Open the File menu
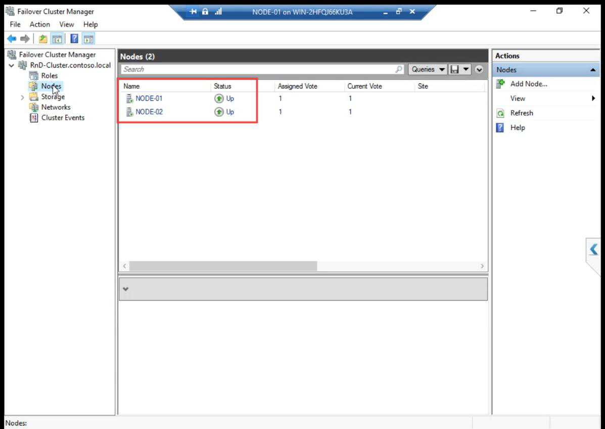 (15, 24)
